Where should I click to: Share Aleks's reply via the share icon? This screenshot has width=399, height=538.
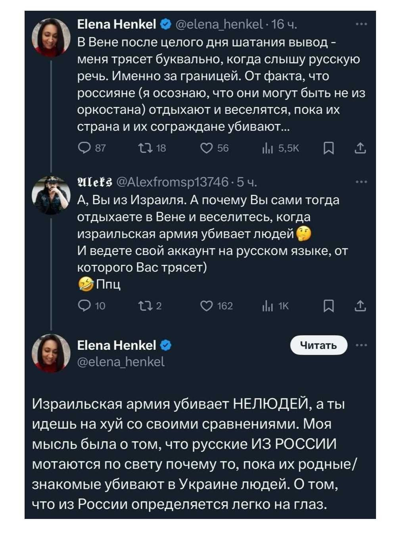tap(361, 306)
